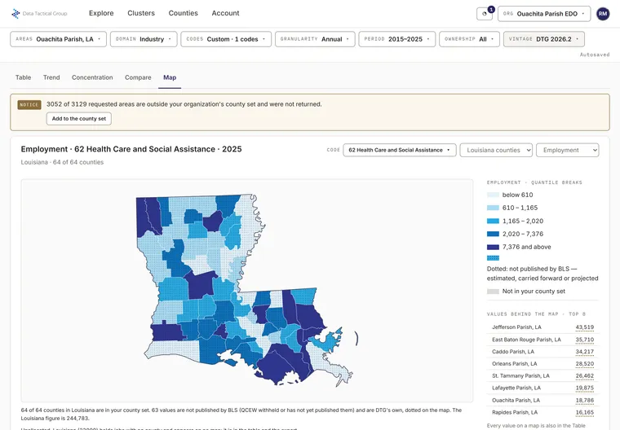Click the Caddo Parish, LA row
This screenshot has width=620, height=430.
pyautogui.click(x=542, y=352)
